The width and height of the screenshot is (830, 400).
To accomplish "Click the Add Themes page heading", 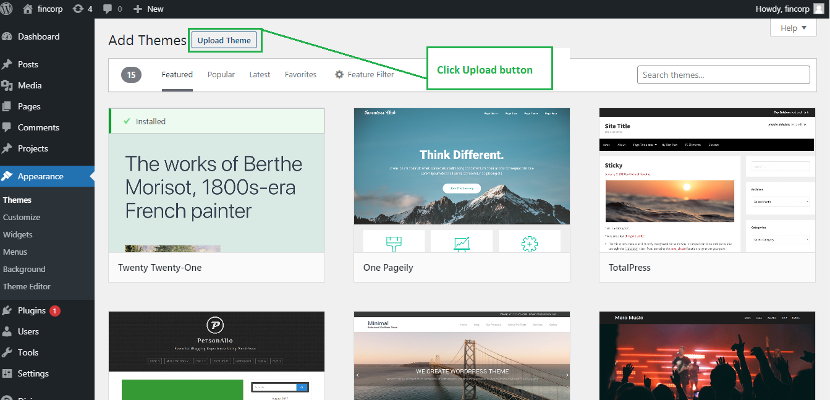I will [x=147, y=41].
